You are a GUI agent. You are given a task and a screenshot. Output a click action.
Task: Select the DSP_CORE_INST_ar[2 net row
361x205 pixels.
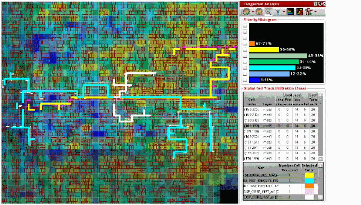click(x=281, y=197)
